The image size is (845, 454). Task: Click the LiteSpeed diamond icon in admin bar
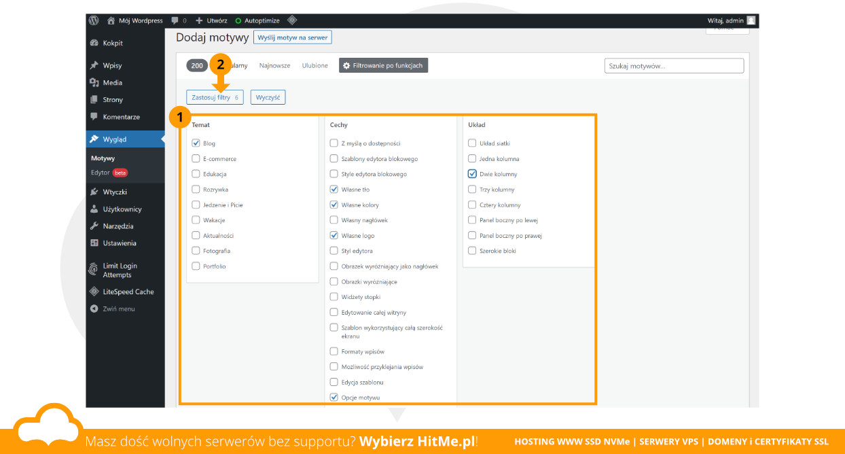[x=292, y=20]
